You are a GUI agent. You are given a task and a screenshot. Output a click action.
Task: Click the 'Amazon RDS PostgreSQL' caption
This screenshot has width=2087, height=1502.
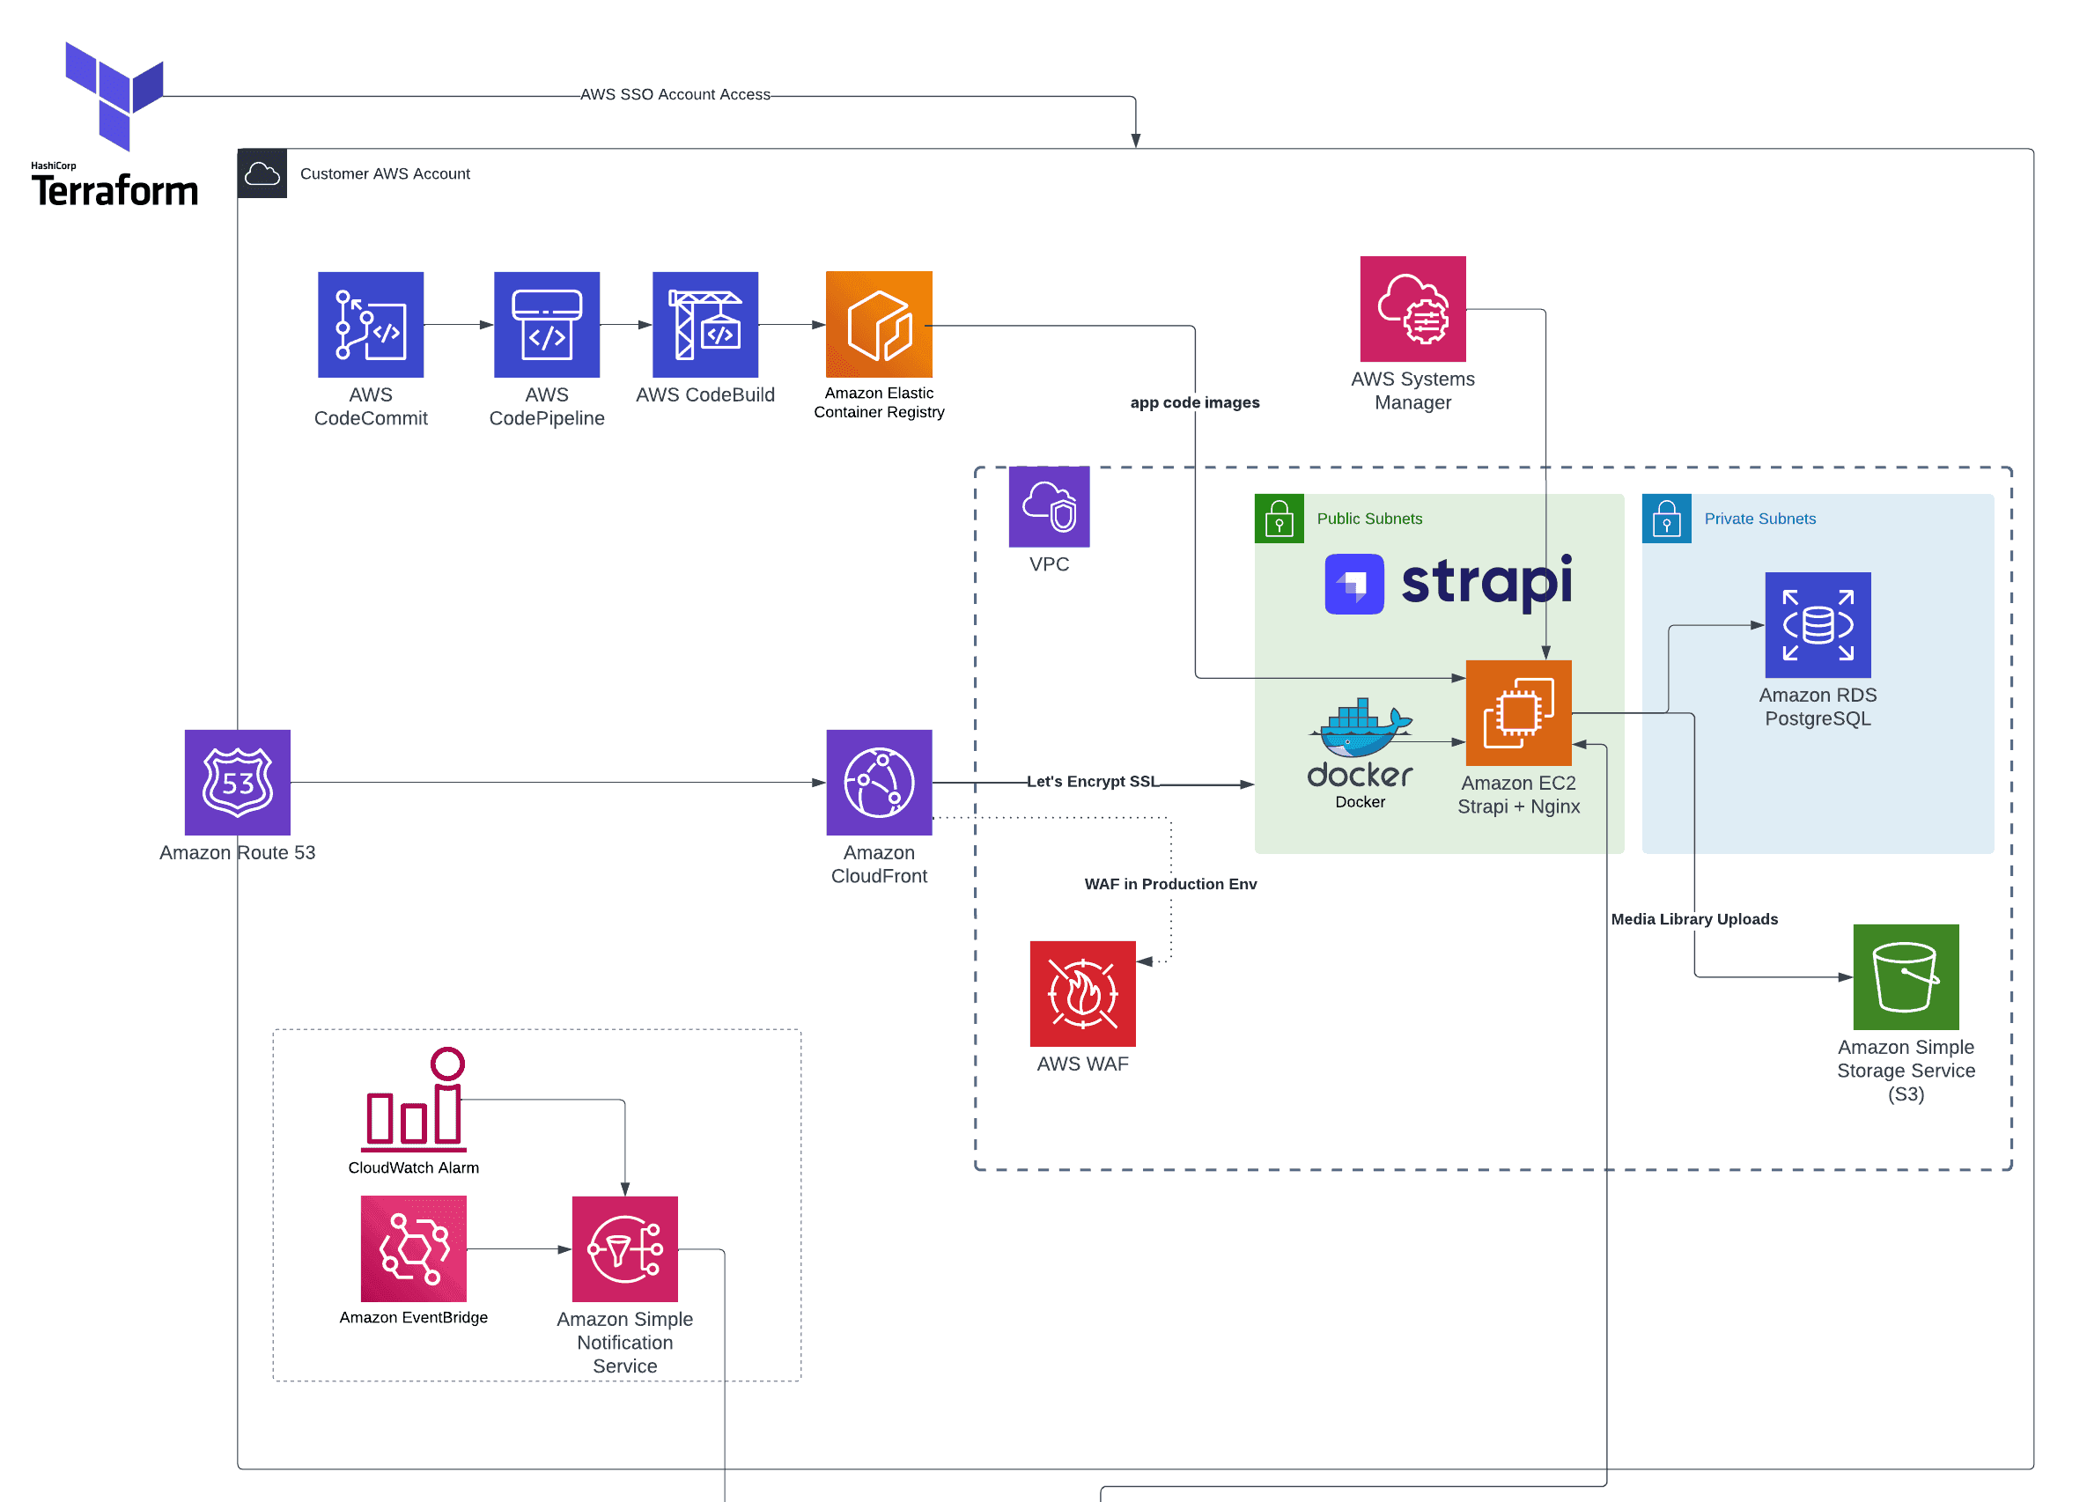(1818, 706)
